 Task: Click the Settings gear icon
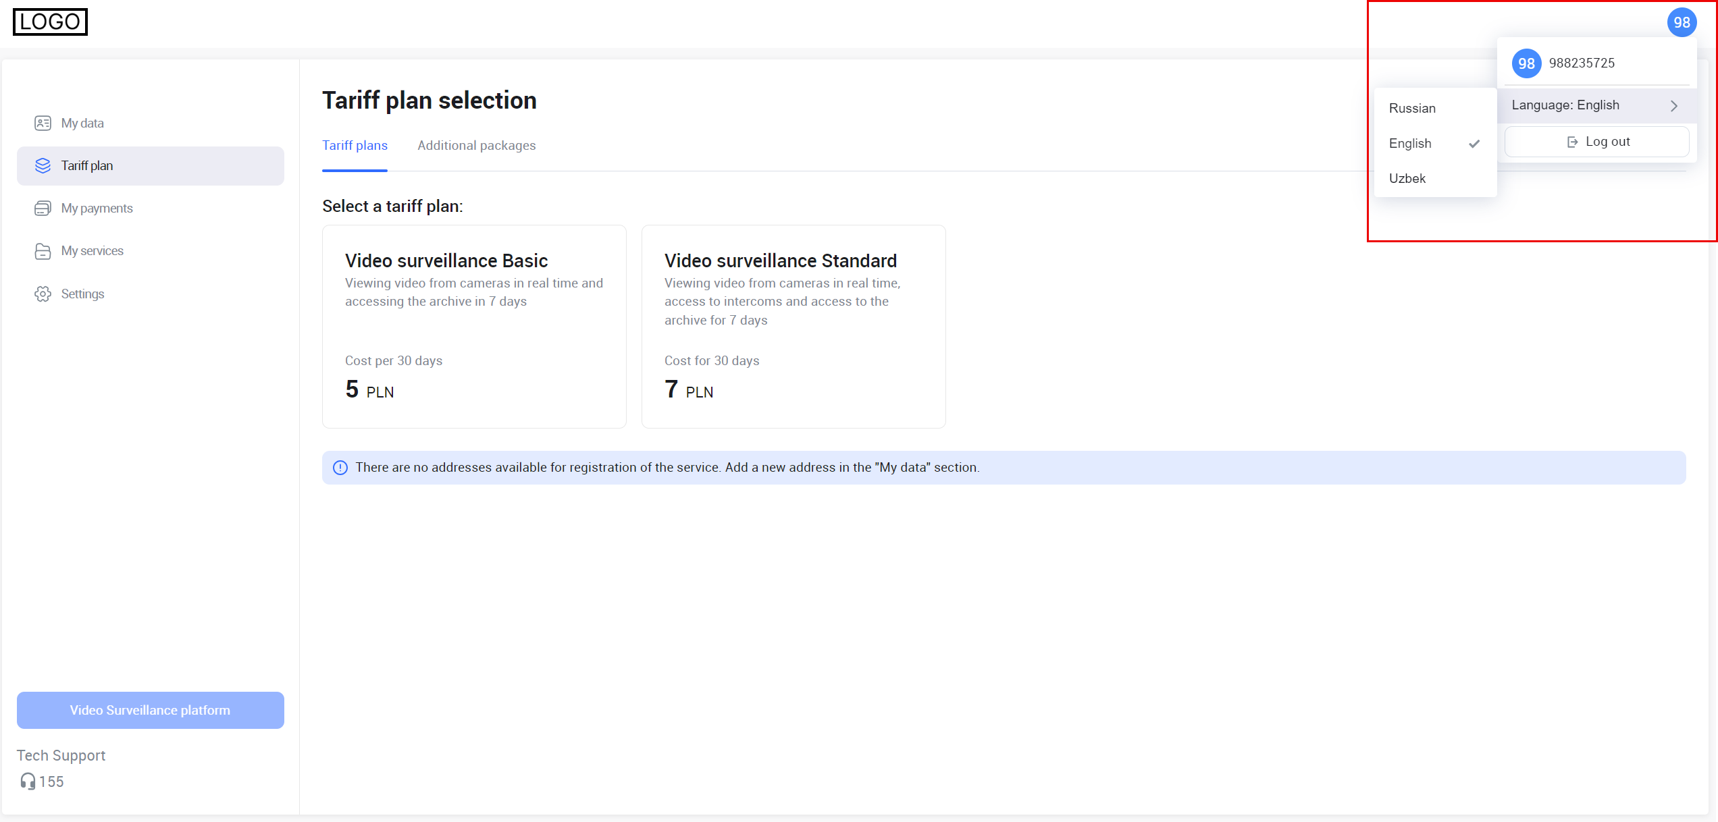43,294
